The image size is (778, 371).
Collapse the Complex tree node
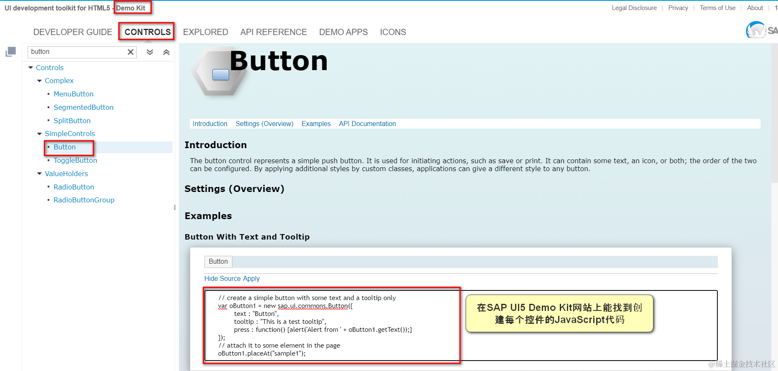[39, 81]
